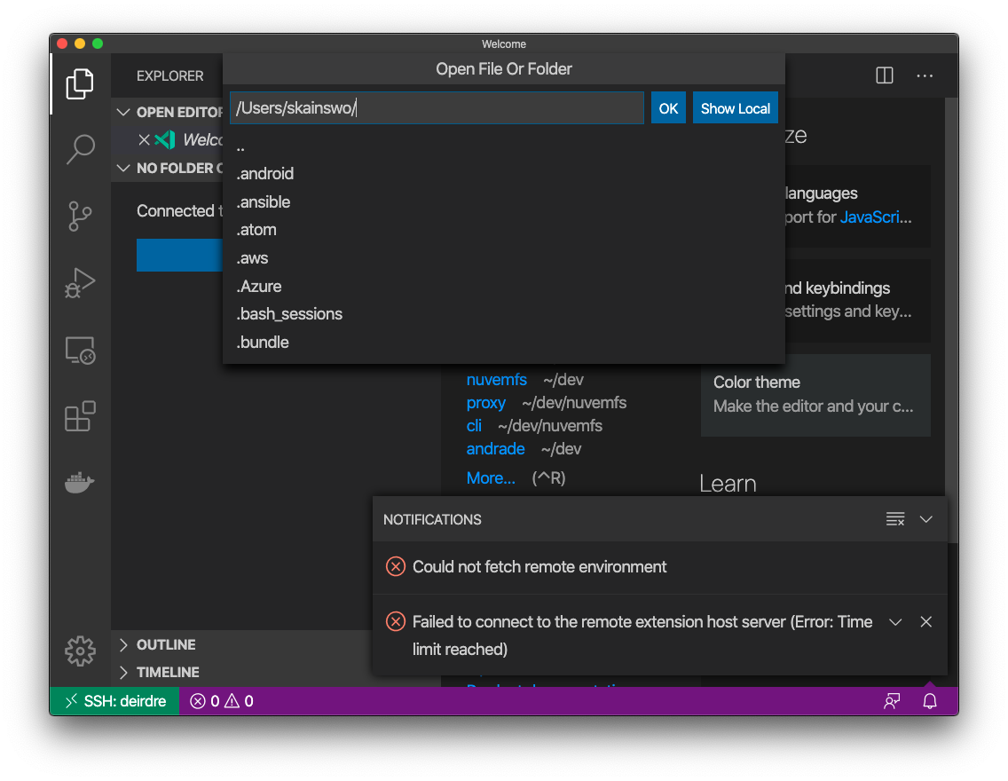The height and width of the screenshot is (781, 1008).
Task: Select the parent directory .. entry
Action: (x=503, y=146)
